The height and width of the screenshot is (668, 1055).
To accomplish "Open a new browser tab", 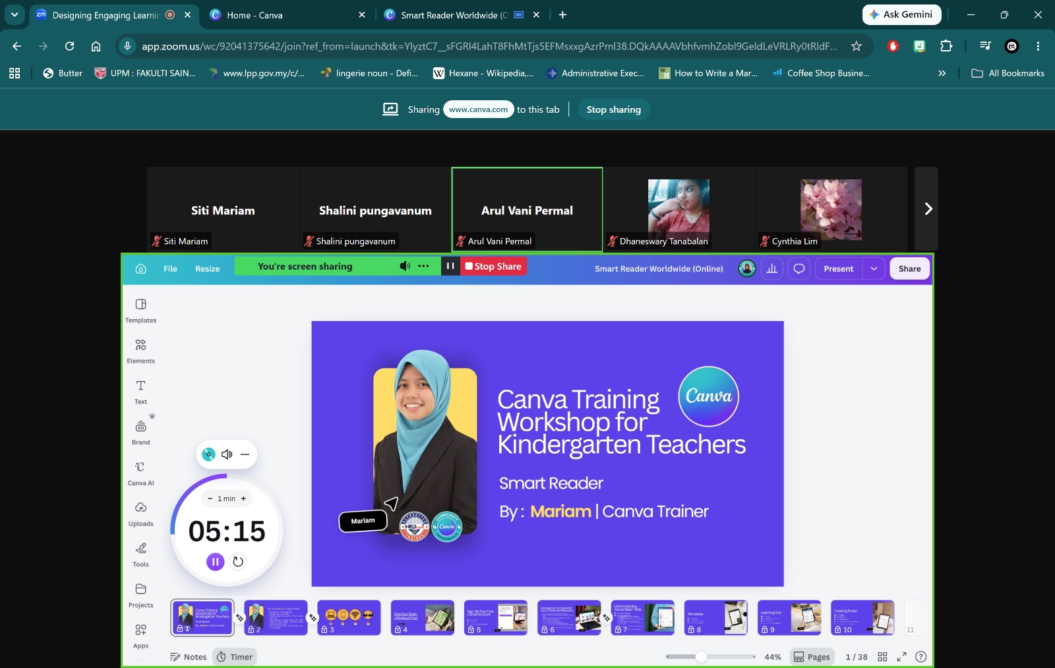I will [x=562, y=15].
